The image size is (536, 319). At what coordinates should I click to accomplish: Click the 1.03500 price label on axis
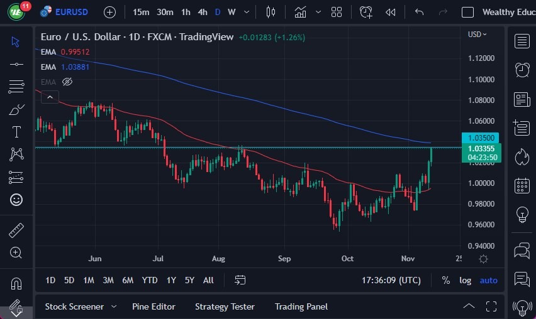point(481,138)
